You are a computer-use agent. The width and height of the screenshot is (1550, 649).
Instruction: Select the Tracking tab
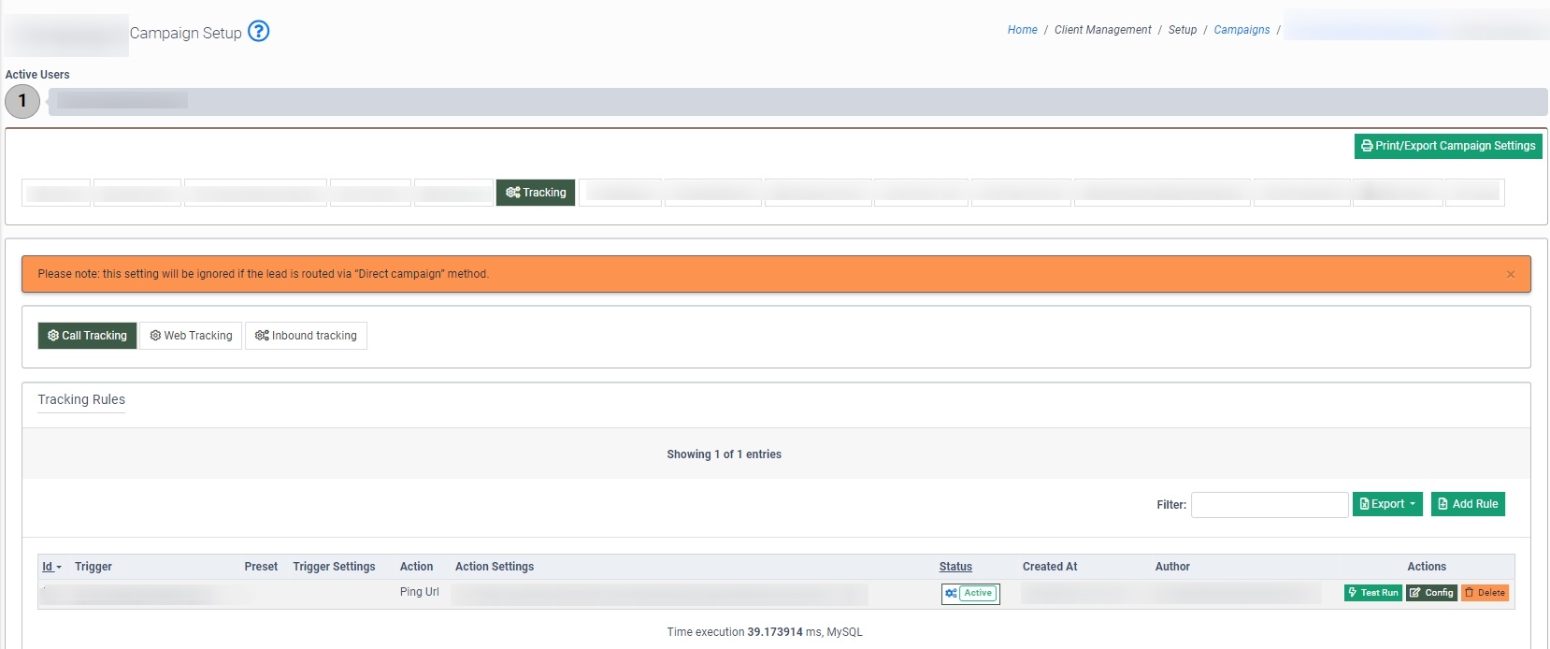536,193
